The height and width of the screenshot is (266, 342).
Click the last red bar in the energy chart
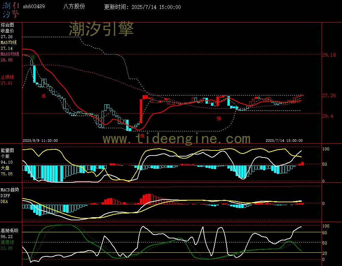[303, 164]
